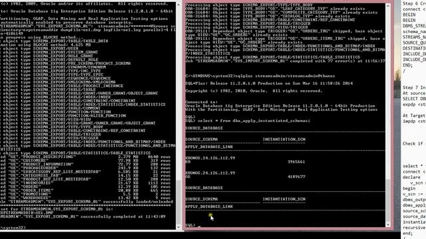
Task: Click the 'select * from dba_apply_instantiated_schemas;' line
Action: point(248,121)
